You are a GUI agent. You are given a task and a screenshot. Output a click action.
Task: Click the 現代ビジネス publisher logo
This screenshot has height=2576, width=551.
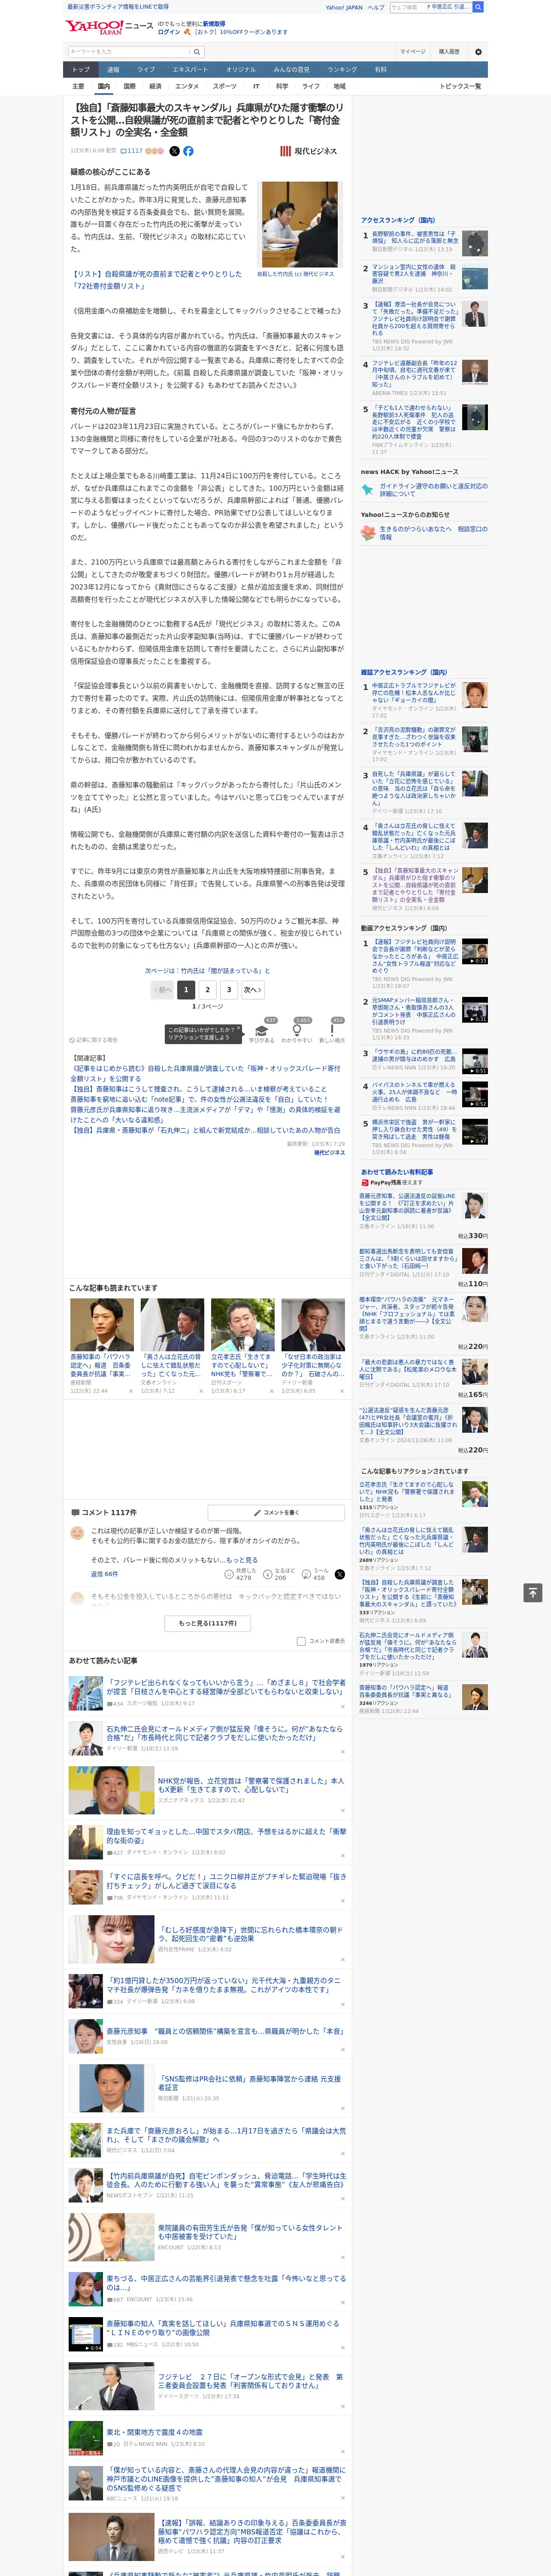(308, 151)
